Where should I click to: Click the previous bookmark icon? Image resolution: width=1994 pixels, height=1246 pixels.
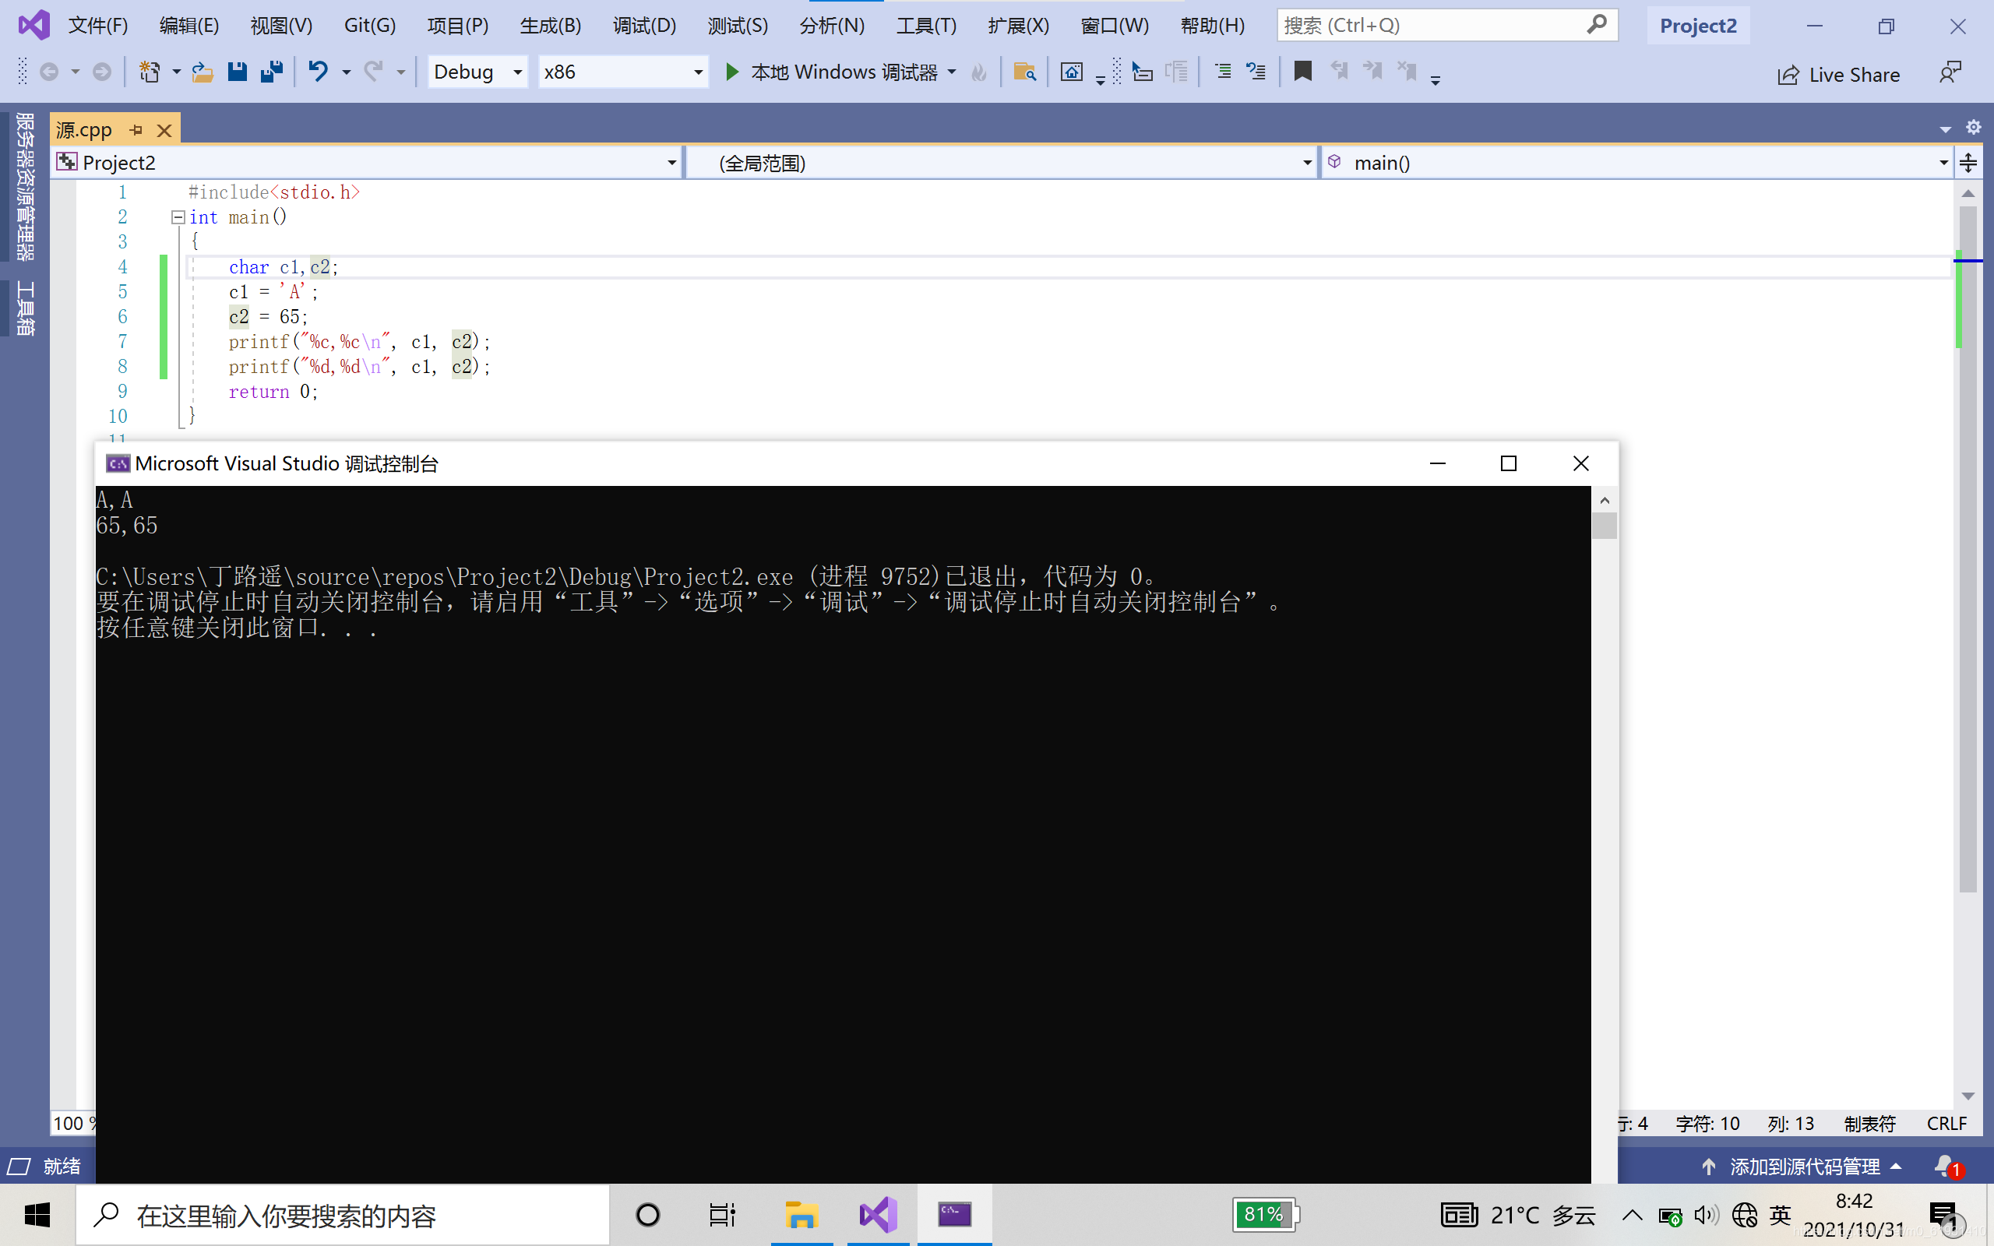pos(1339,72)
